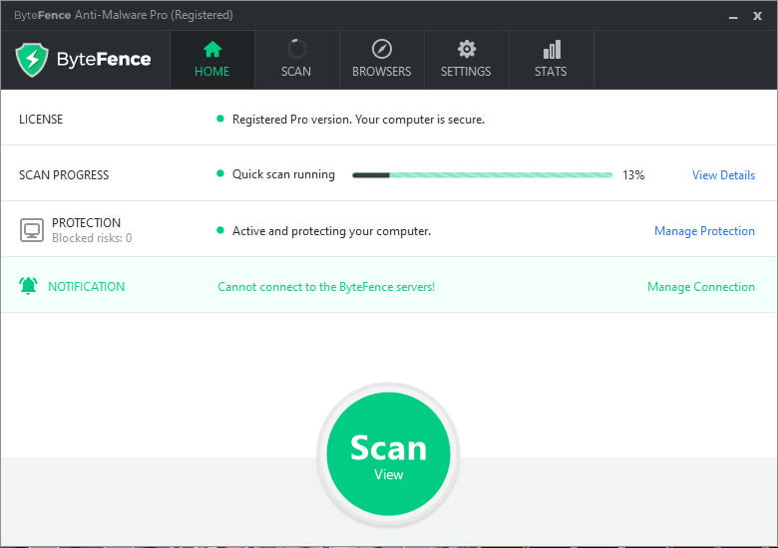Click the PROTECTION row label
Screen dimensions: 778x548
pos(87,222)
